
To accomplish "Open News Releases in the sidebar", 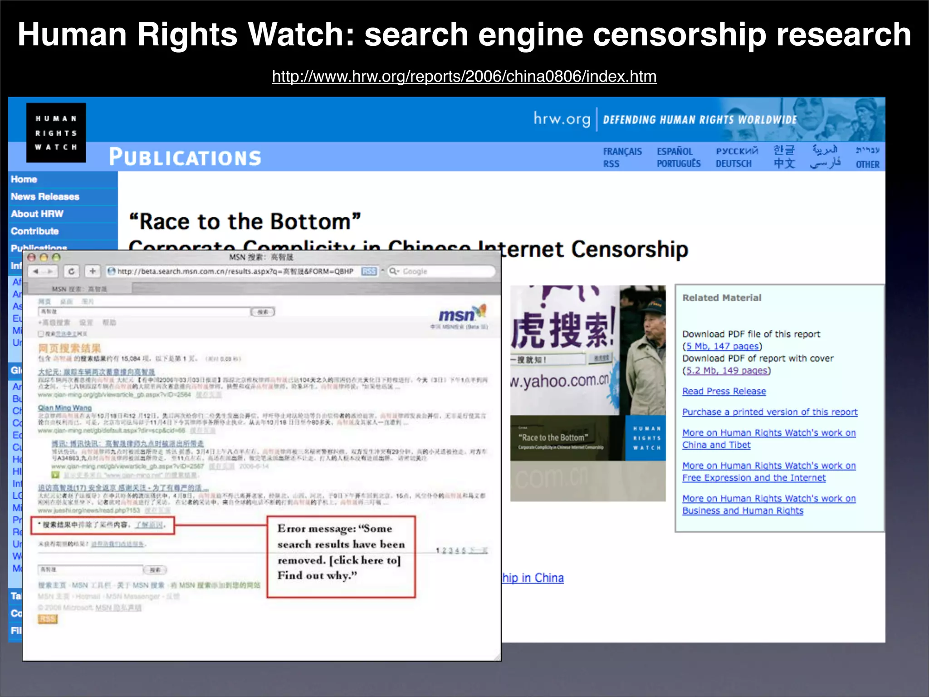I will pyautogui.click(x=45, y=196).
